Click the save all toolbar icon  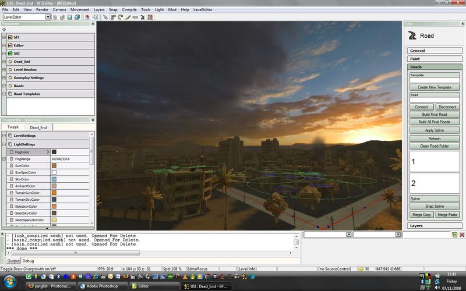(77, 17)
